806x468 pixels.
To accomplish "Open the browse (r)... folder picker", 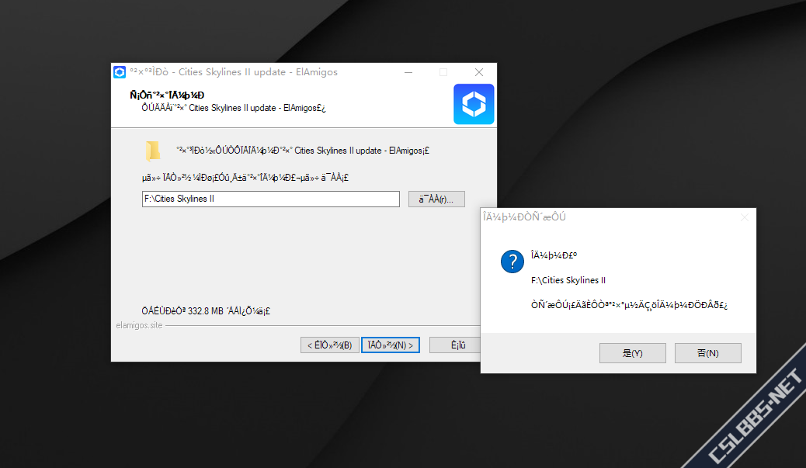I will [436, 199].
